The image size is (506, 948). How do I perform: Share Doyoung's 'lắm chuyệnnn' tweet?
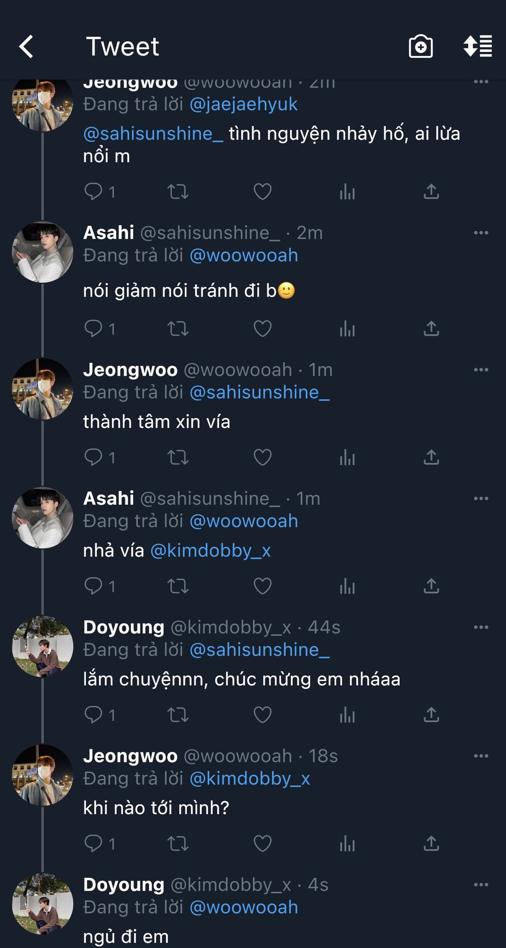[431, 714]
